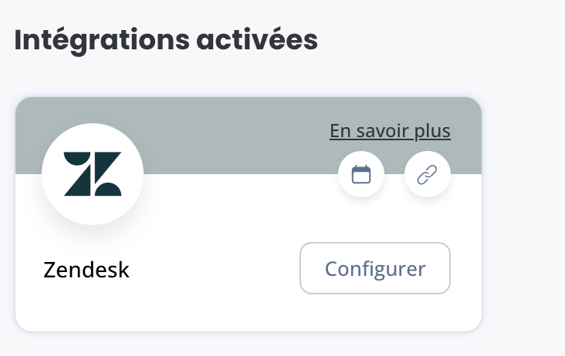
Task: Select the Zendesk logo circle
Action: coord(93,174)
